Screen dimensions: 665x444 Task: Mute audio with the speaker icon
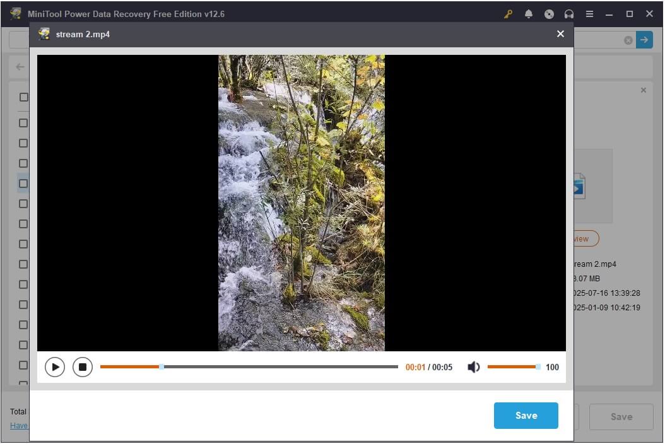(473, 367)
